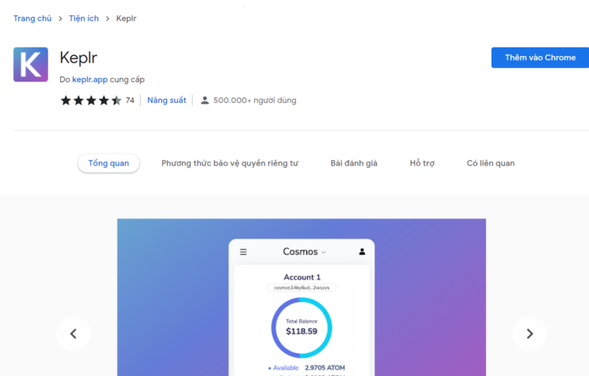Click the users count person icon
This screenshot has height=376, width=589.
(205, 101)
